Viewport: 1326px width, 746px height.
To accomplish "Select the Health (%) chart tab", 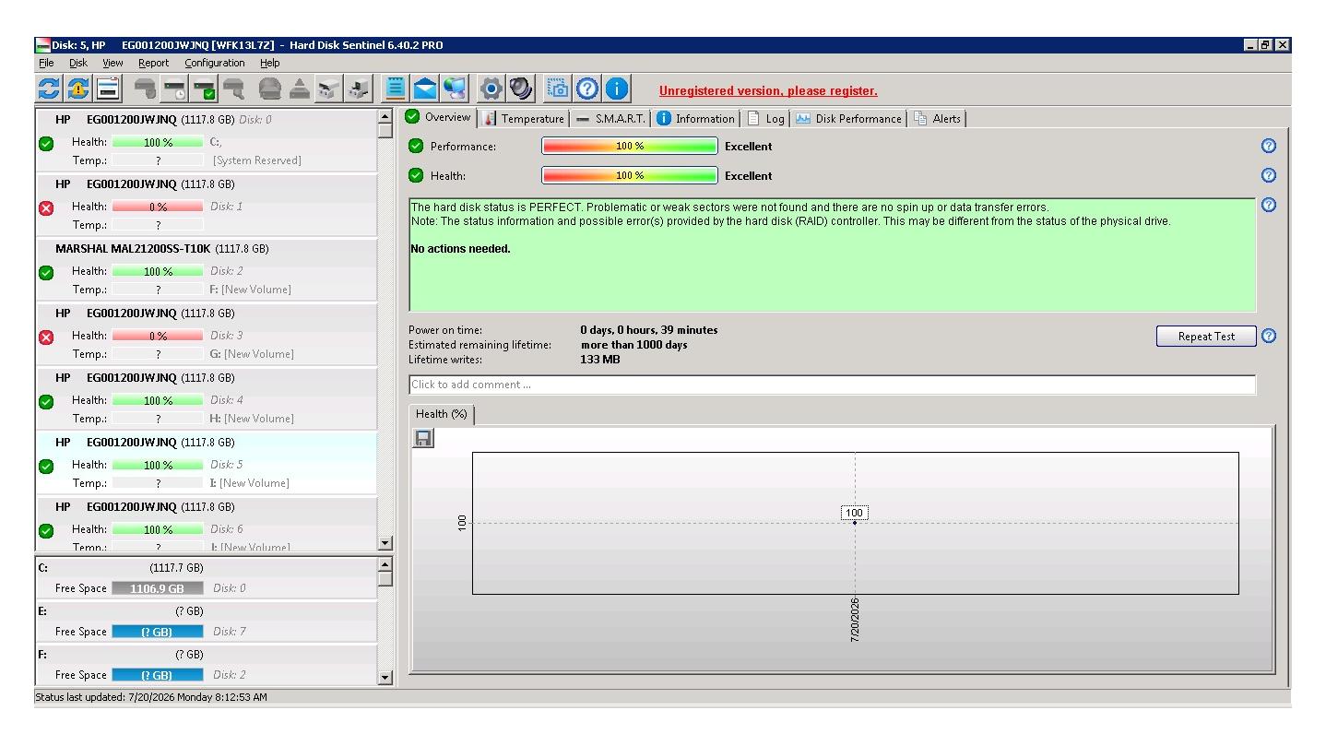I will [442, 414].
